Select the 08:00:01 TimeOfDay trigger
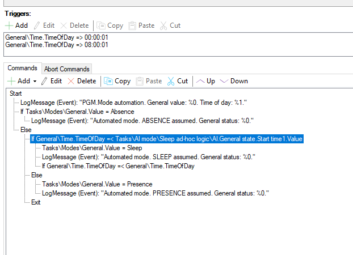This screenshot has width=353, height=255. (x=57, y=44)
